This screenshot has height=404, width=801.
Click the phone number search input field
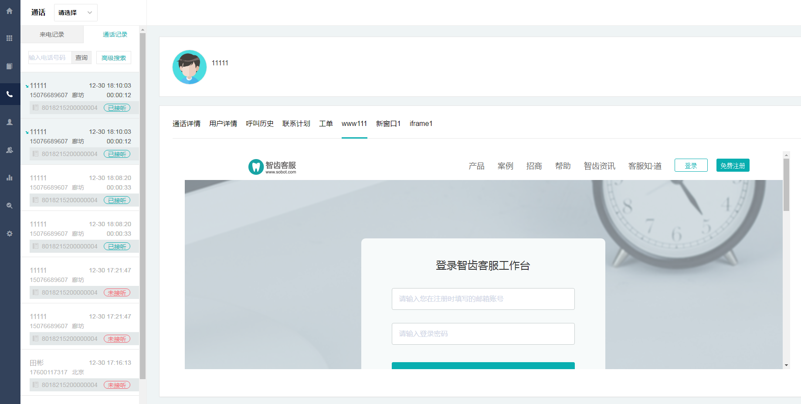[50, 58]
